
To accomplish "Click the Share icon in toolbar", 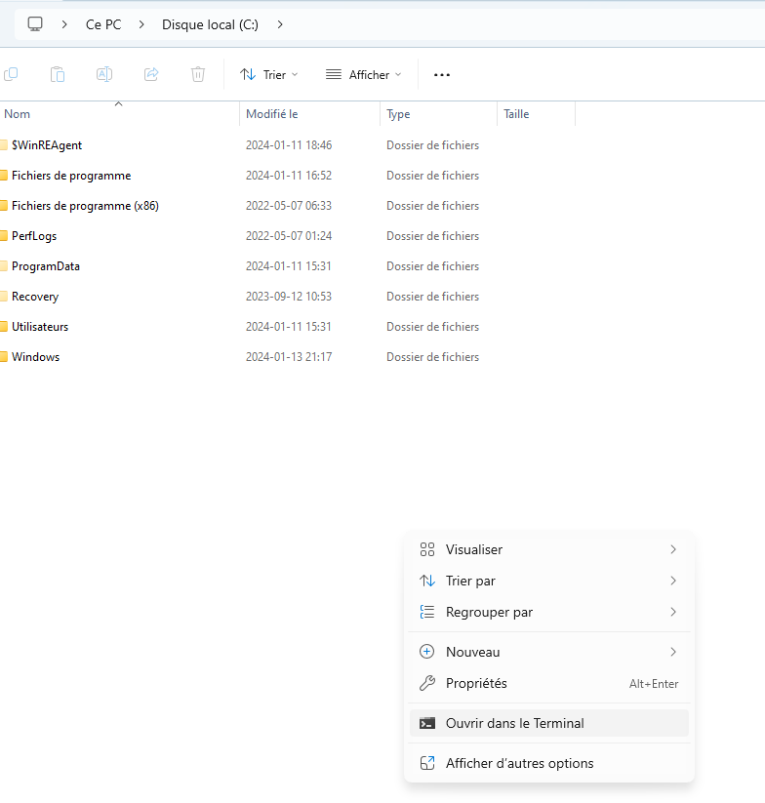I will [x=151, y=74].
